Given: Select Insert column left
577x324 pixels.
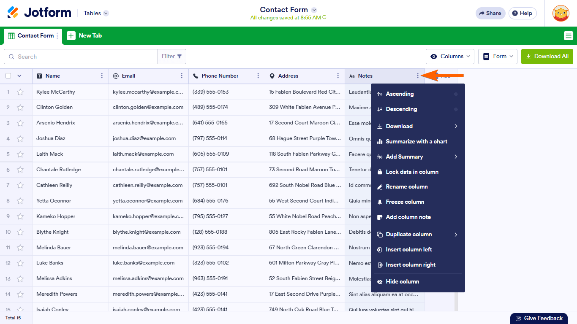Looking at the screenshot, I should tap(418, 249).
